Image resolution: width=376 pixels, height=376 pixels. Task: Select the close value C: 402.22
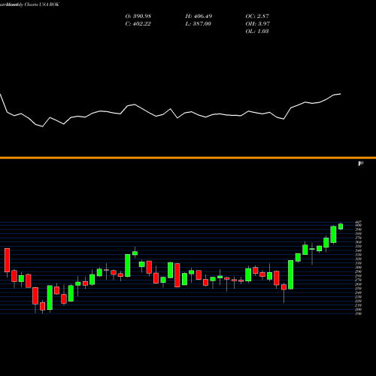[x=138, y=24]
